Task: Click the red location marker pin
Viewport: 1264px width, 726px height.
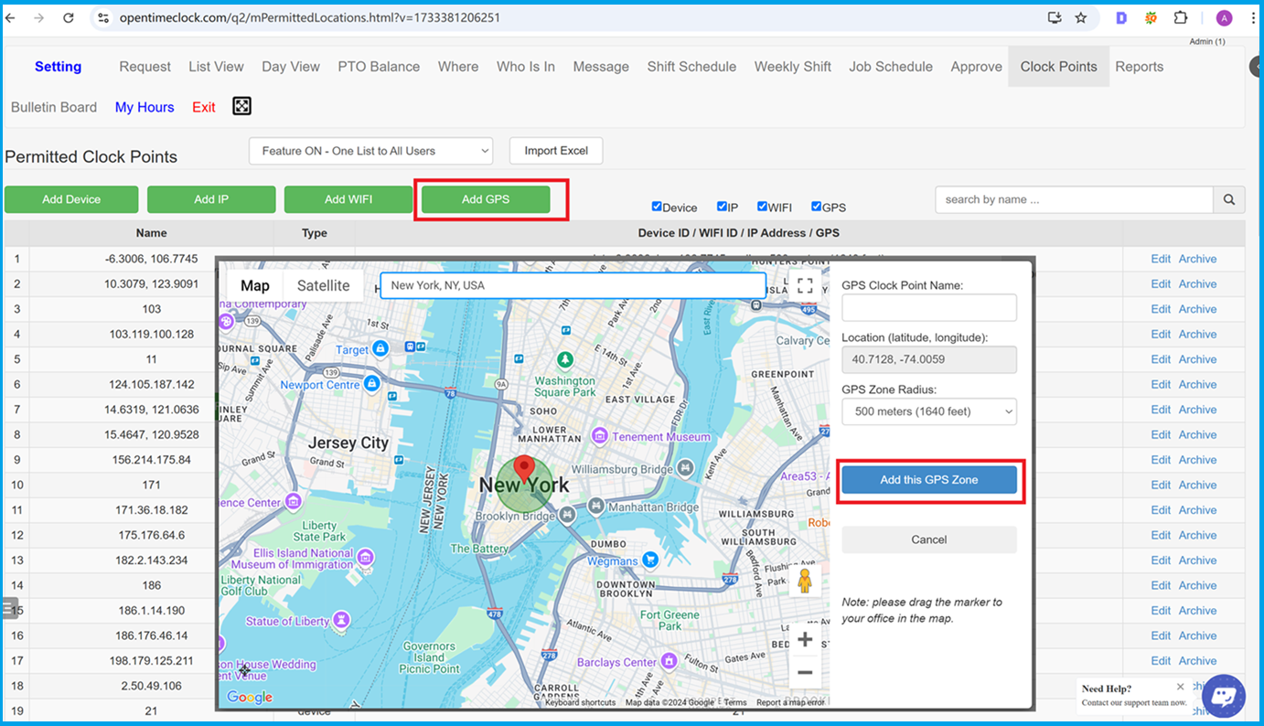Action: pyautogui.click(x=523, y=468)
